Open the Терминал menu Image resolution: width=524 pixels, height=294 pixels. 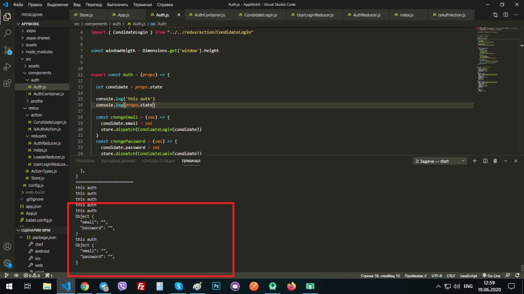(142, 4)
